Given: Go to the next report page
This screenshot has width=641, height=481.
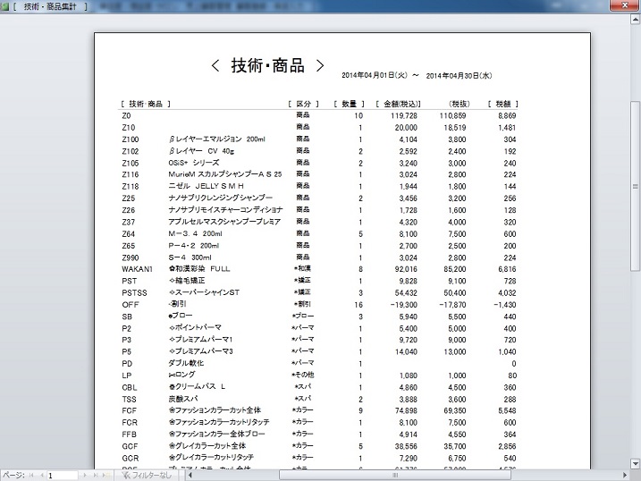Looking at the screenshot, I should click(x=85, y=476).
